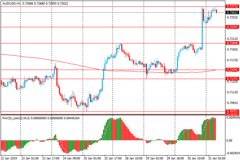Click the 0.72125 price scale value
Screen dimensions: 240x162
click(x=232, y=39)
